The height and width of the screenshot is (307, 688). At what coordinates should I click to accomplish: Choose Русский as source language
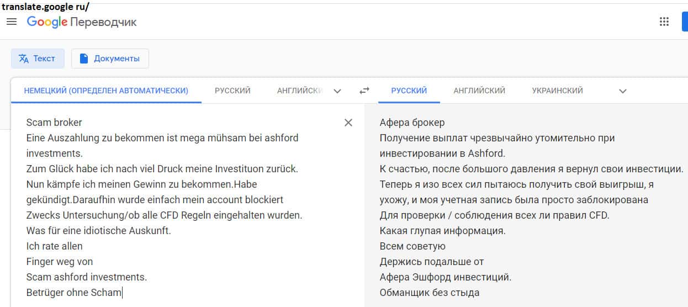(232, 91)
